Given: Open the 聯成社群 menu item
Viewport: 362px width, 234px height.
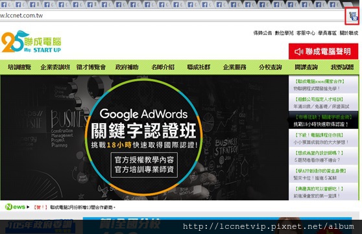Looking at the screenshot, I should [199, 67].
